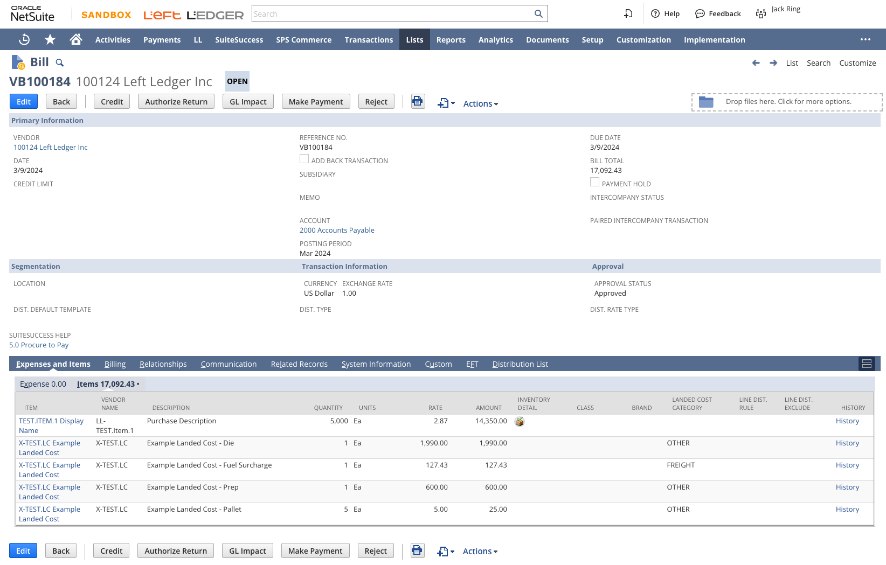Open the Recent Records clock icon

(x=24, y=39)
